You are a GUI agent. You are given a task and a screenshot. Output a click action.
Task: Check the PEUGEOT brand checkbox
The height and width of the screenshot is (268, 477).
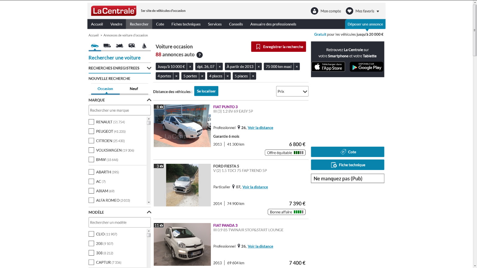(91, 131)
